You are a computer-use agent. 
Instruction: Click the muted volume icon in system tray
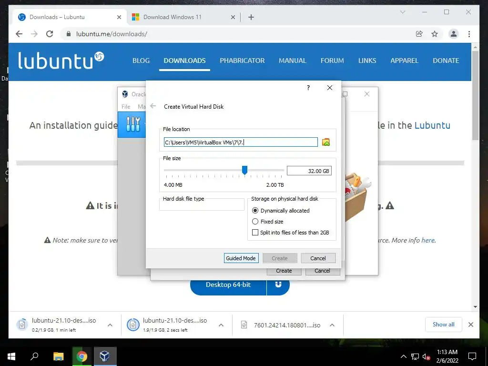[427, 356]
